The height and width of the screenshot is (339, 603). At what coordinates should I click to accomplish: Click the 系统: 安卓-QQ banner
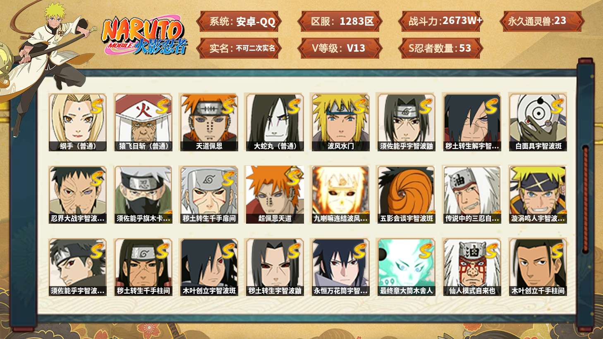click(x=239, y=21)
